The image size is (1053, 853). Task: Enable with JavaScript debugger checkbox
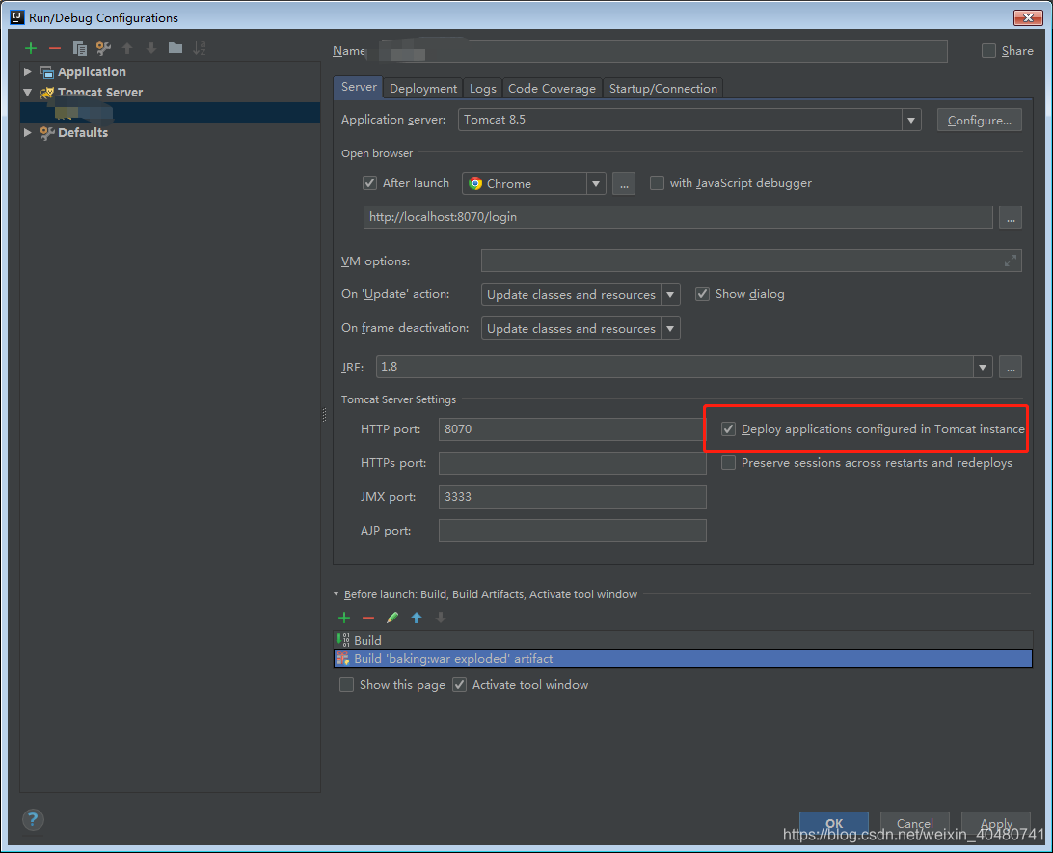657,182
